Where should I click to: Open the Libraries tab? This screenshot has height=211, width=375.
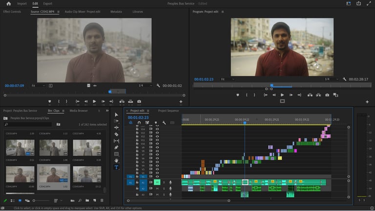point(138,12)
